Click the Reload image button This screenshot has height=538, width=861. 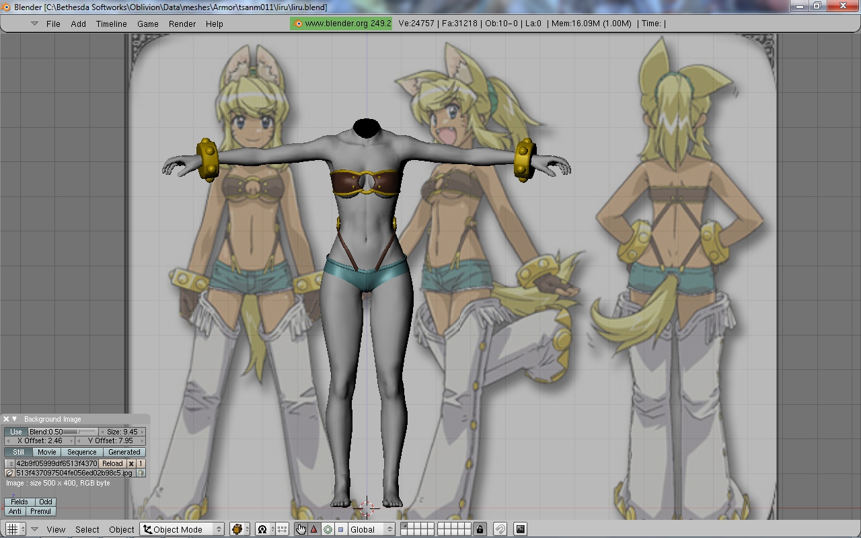pyautogui.click(x=112, y=463)
